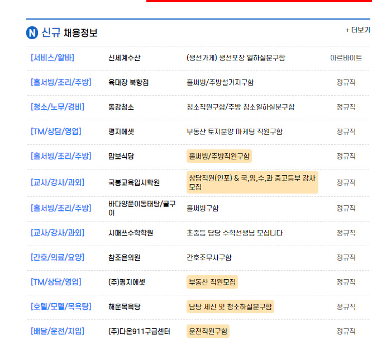Click 정규직 in the 육대장 북항점 row
This screenshot has height=339, width=372.
[x=346, y=82]
